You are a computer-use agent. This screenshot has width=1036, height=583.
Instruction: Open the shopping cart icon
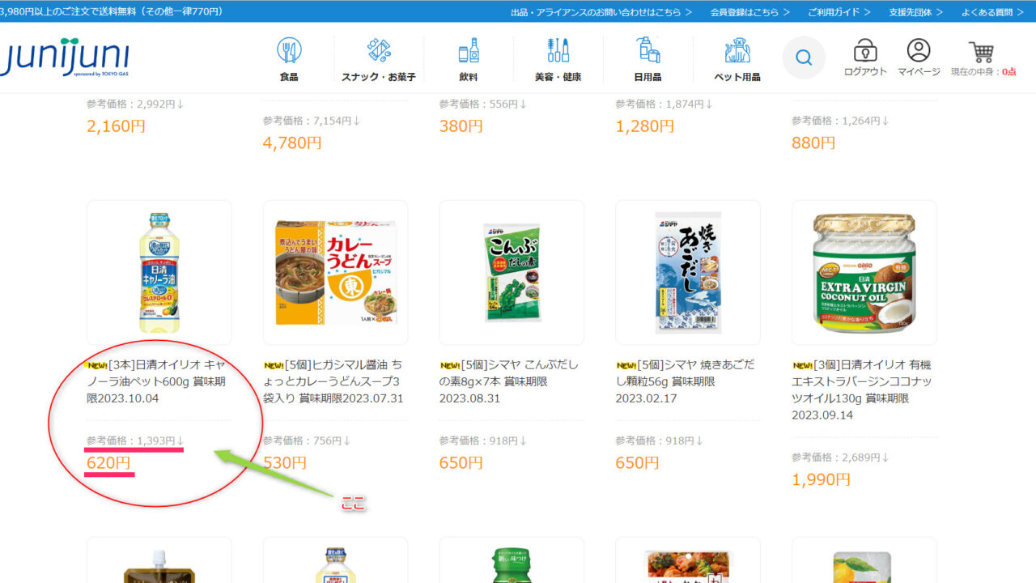(x=982, y=52)
